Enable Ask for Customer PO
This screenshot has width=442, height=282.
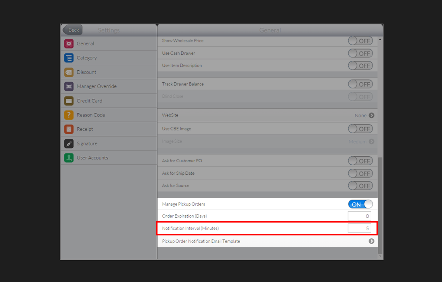tap(360, 161)
